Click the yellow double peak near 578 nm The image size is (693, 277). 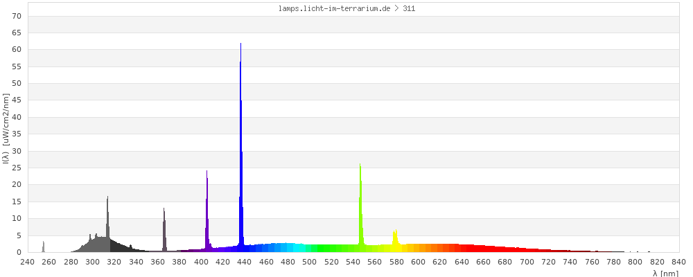coord(395,240)
